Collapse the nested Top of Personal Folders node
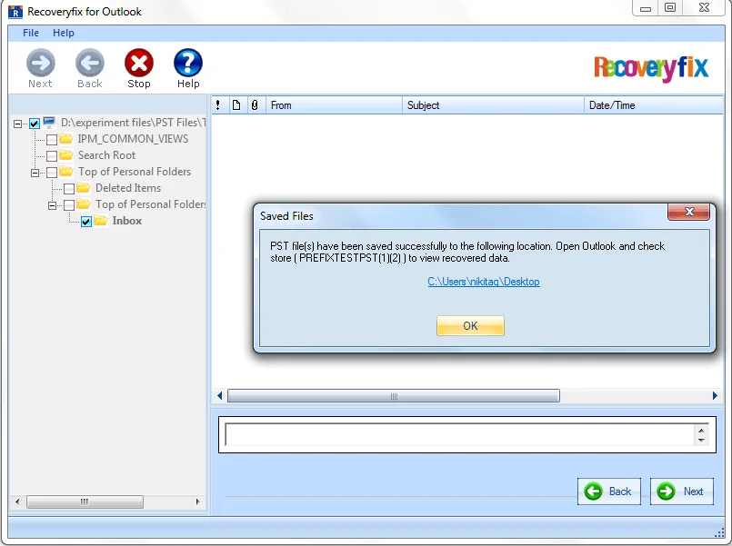The height and width of the screenshot is (546, 732). click(53, 205)
